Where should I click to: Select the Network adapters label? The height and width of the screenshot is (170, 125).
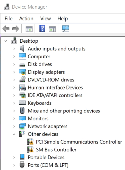tap(48, 126)
